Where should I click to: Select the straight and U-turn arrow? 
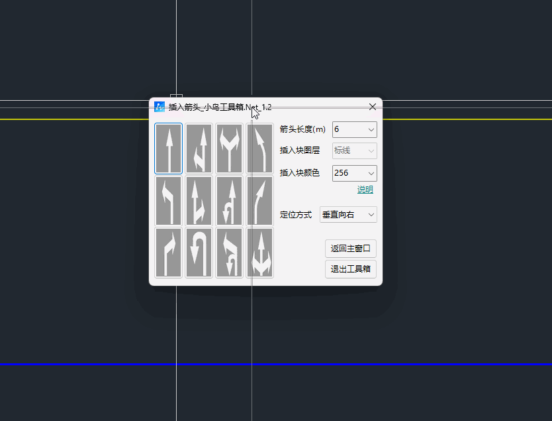(x=229, y=200)
